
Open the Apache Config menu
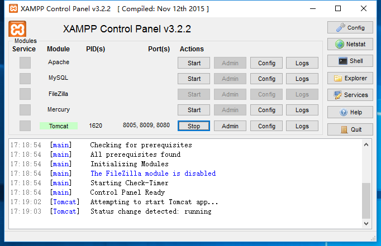[x=266, y=63]
